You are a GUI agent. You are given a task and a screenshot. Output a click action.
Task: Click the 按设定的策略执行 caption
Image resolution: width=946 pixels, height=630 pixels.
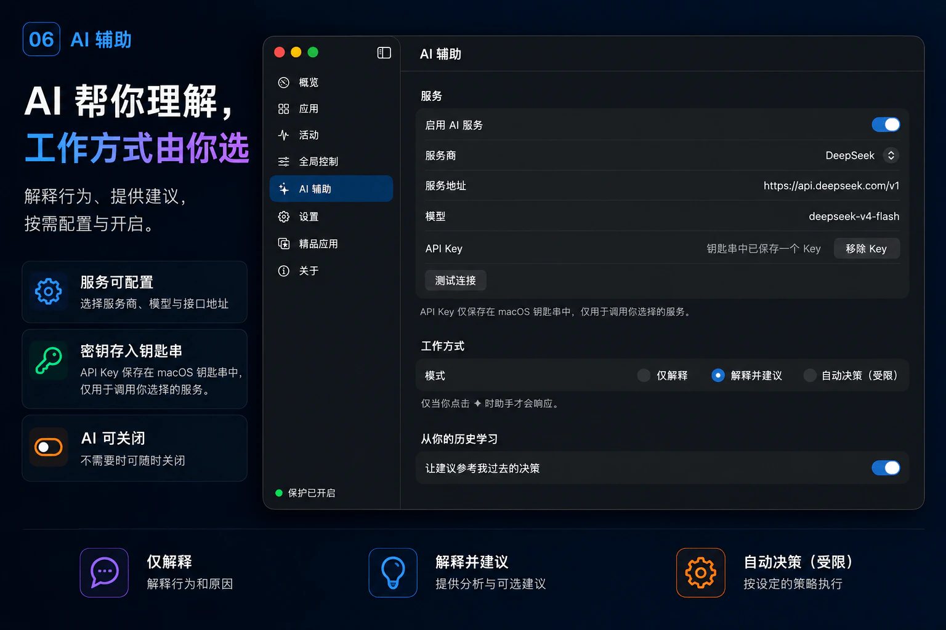click(793, 584)
